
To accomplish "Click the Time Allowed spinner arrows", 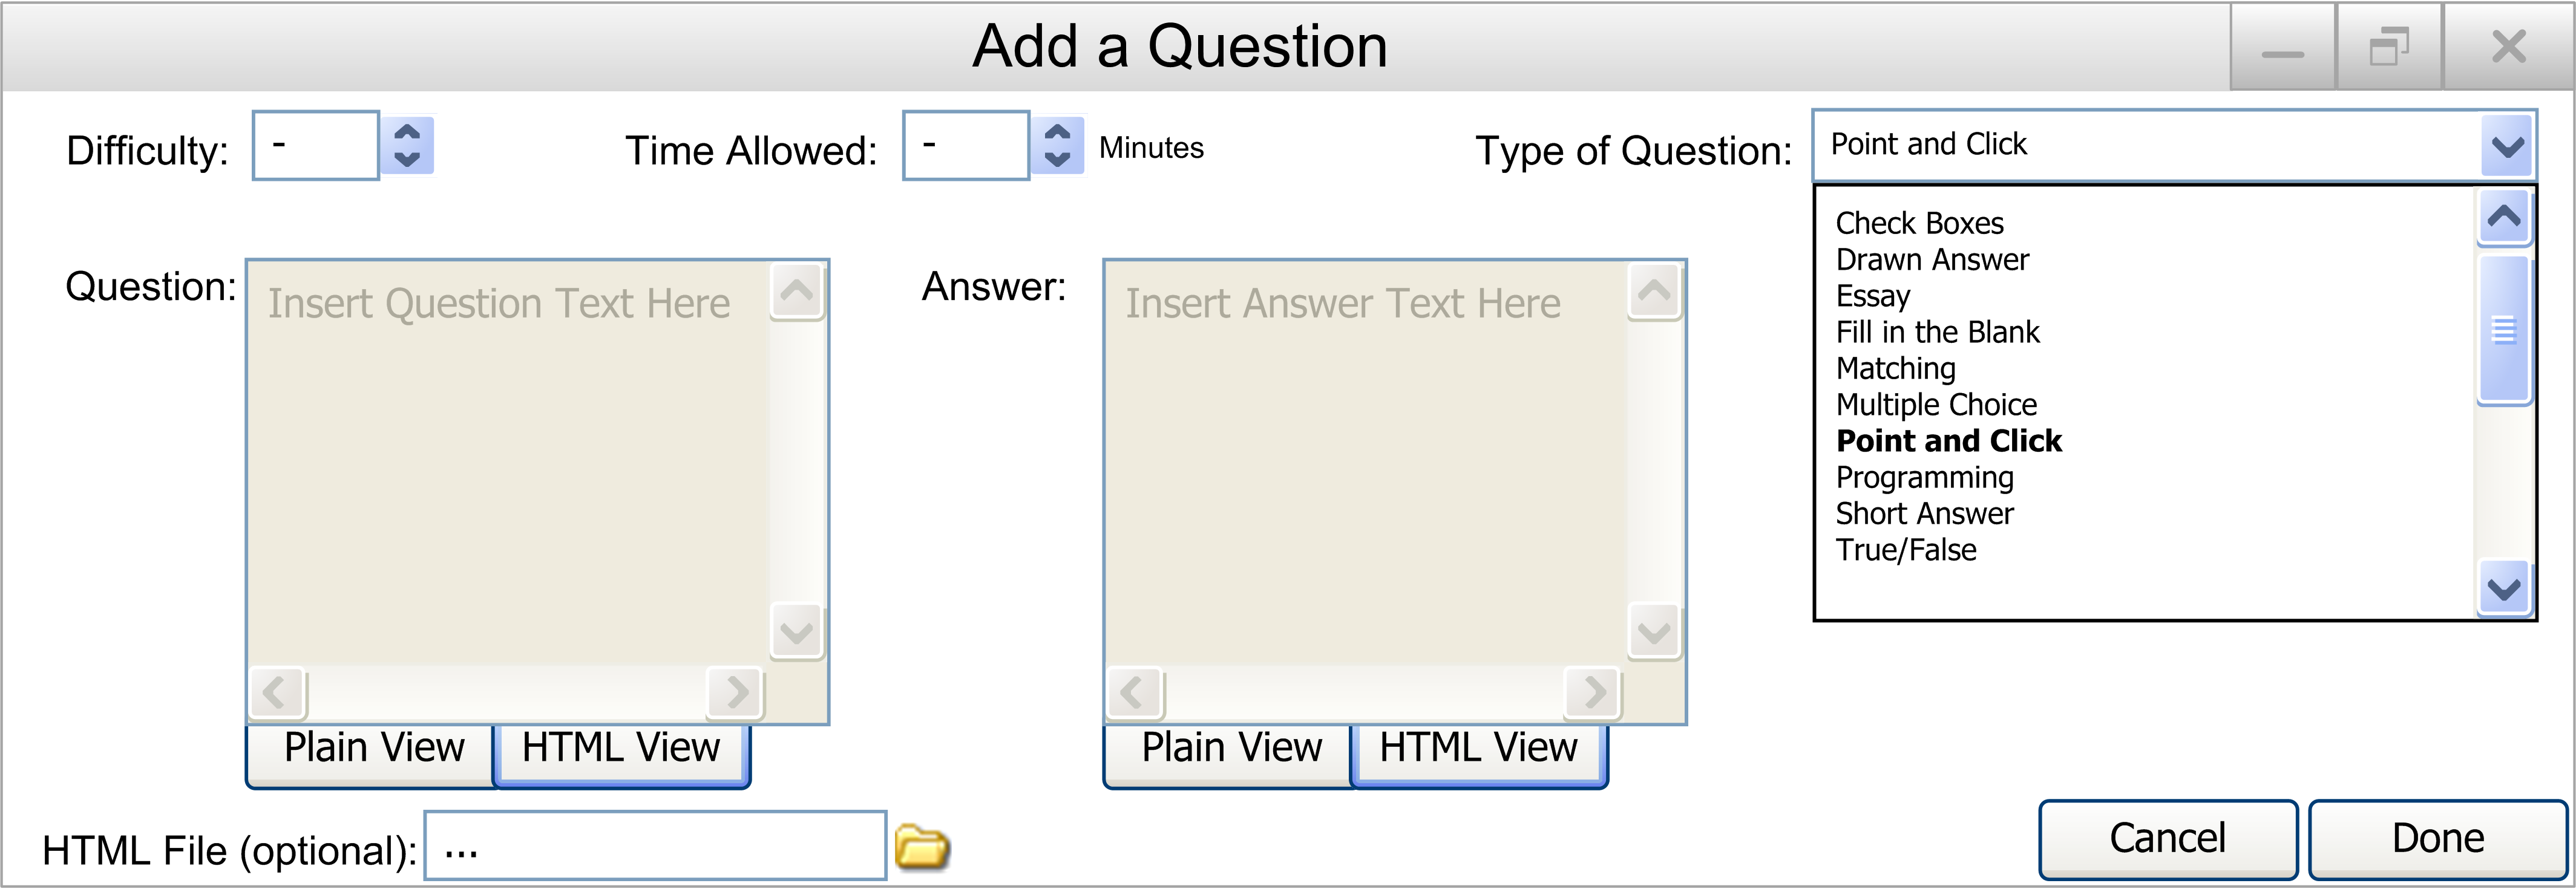I will pos(1057,146).
